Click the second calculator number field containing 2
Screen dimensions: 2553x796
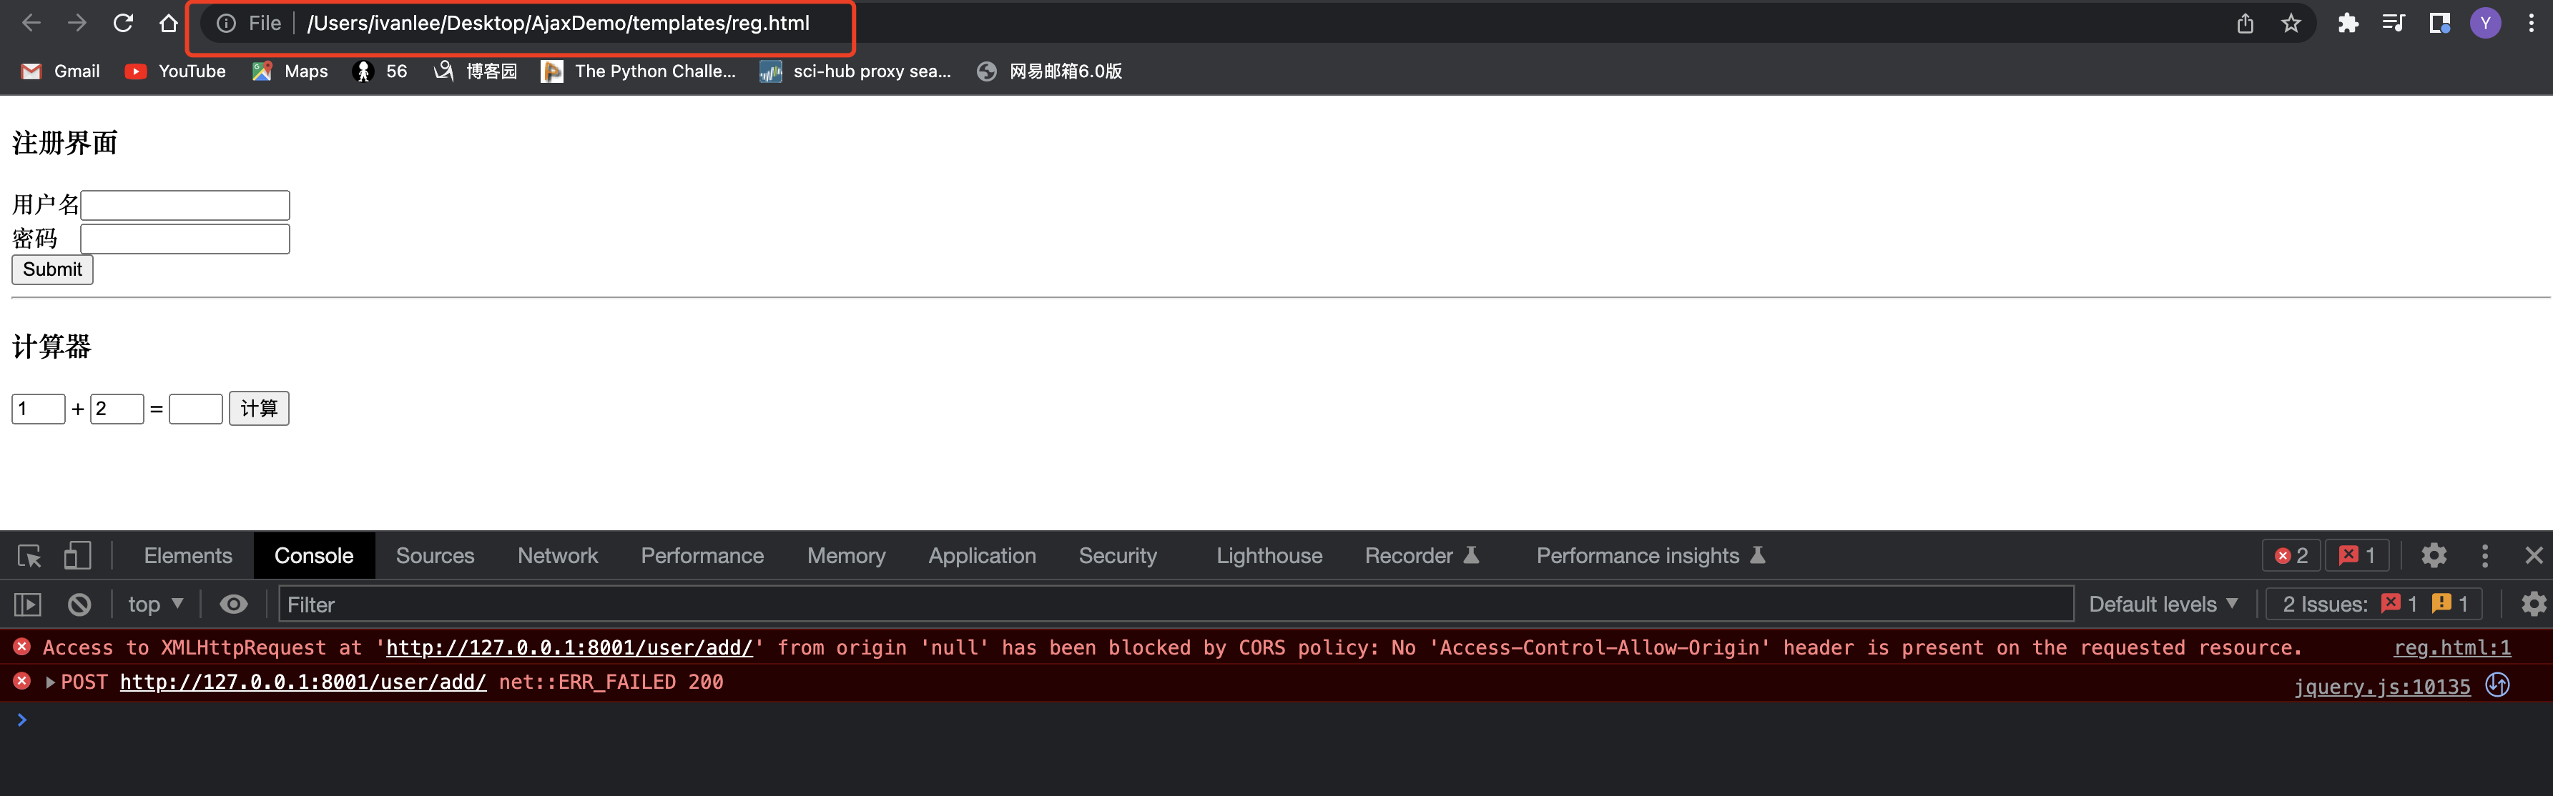point(117,409)
